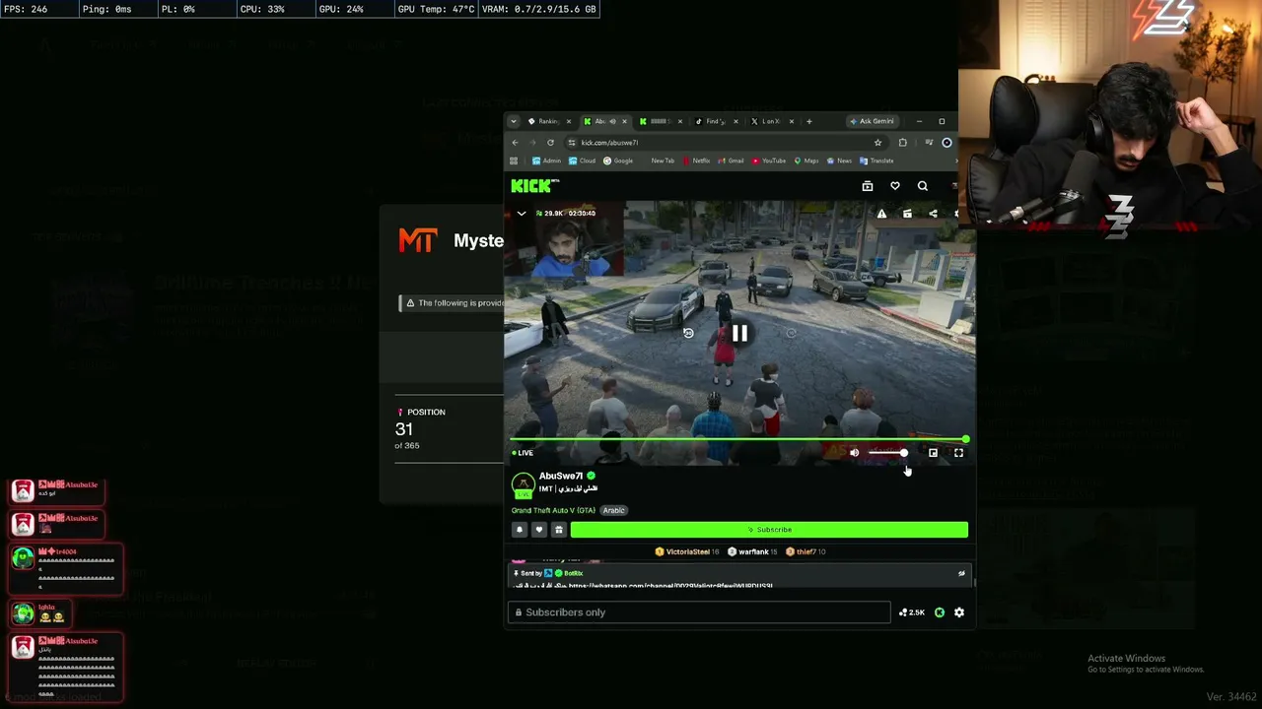Click the Ask Gemini button
Image resolution: width=1262 pixels, height=709 pixels.
click(x=872, y=122)
